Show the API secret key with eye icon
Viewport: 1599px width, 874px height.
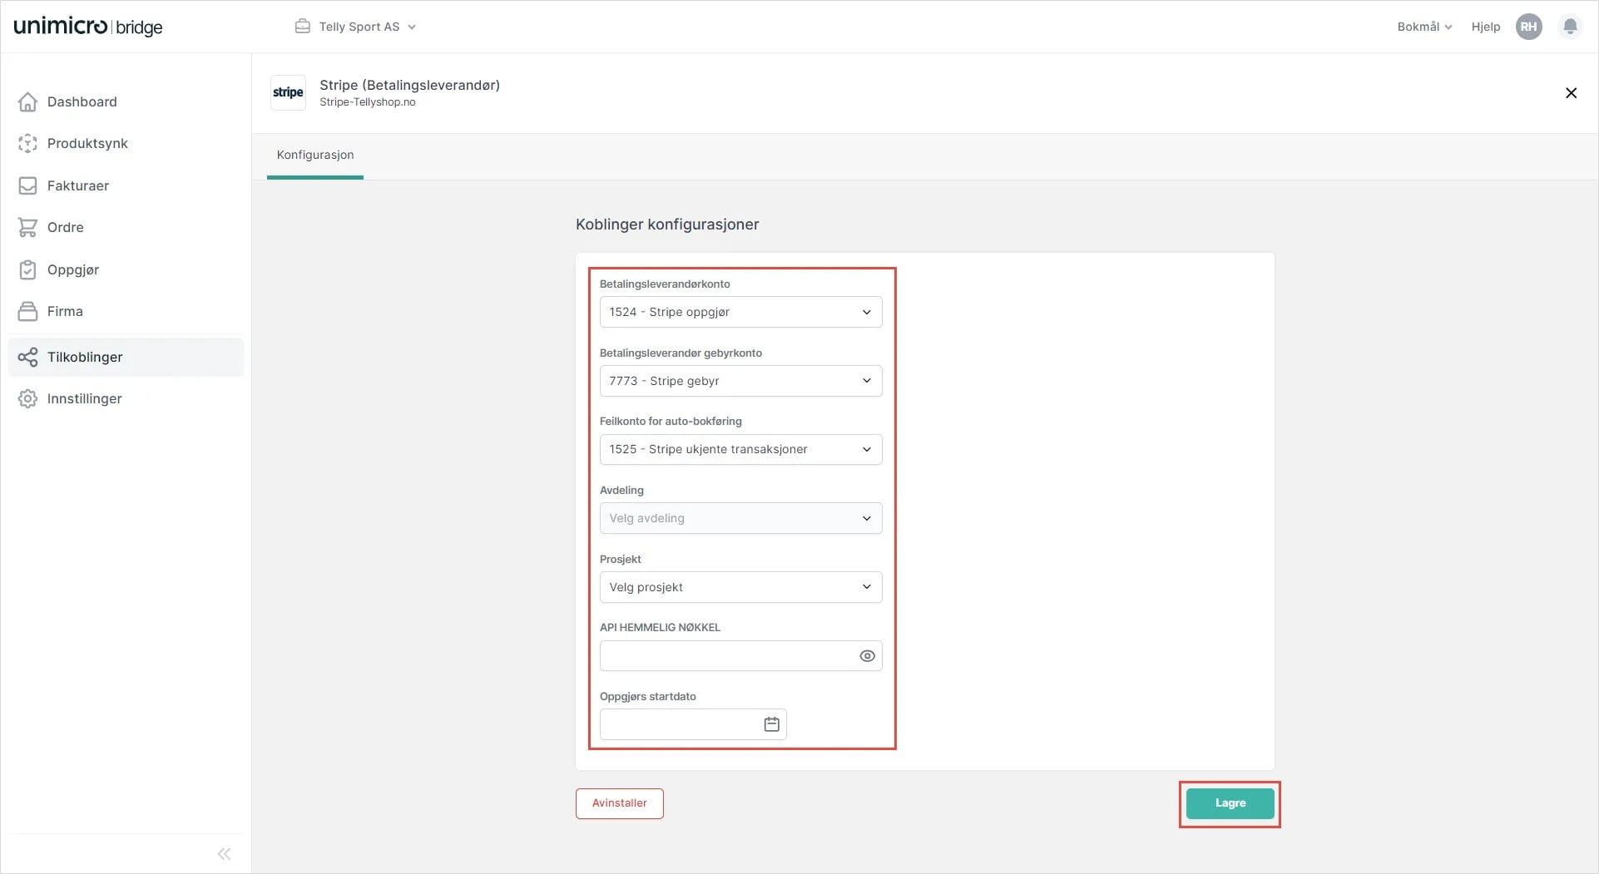(x=867, y=656)
